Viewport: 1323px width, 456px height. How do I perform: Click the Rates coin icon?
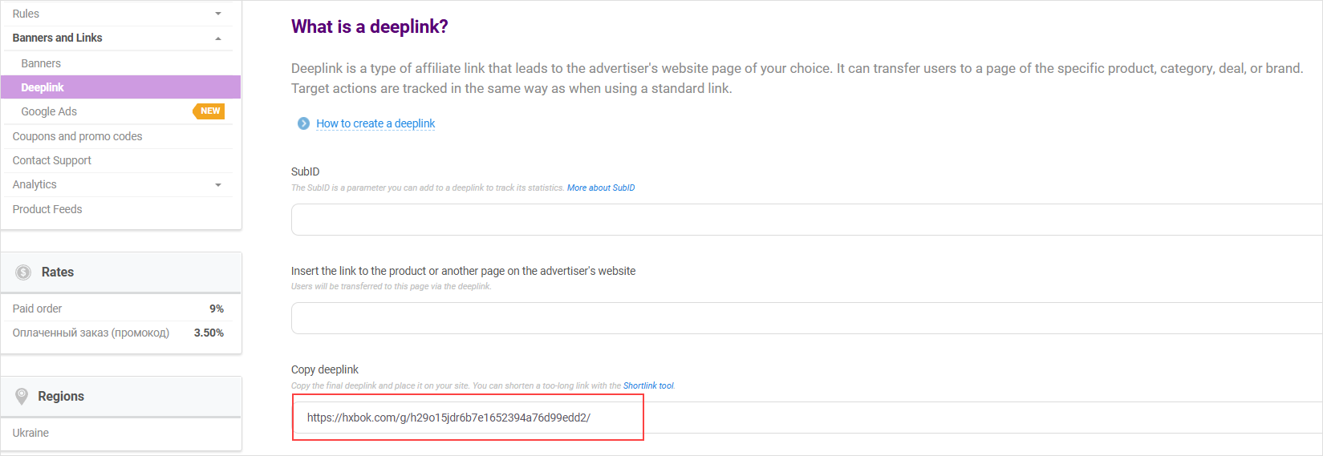pyautogui.click(x=23, y=272)
